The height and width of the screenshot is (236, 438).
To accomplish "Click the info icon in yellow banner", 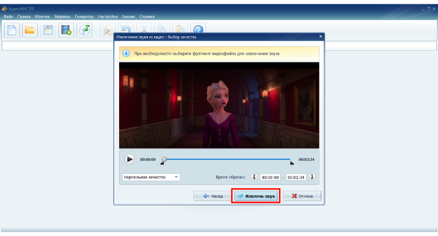I will (x=126, y=54).
